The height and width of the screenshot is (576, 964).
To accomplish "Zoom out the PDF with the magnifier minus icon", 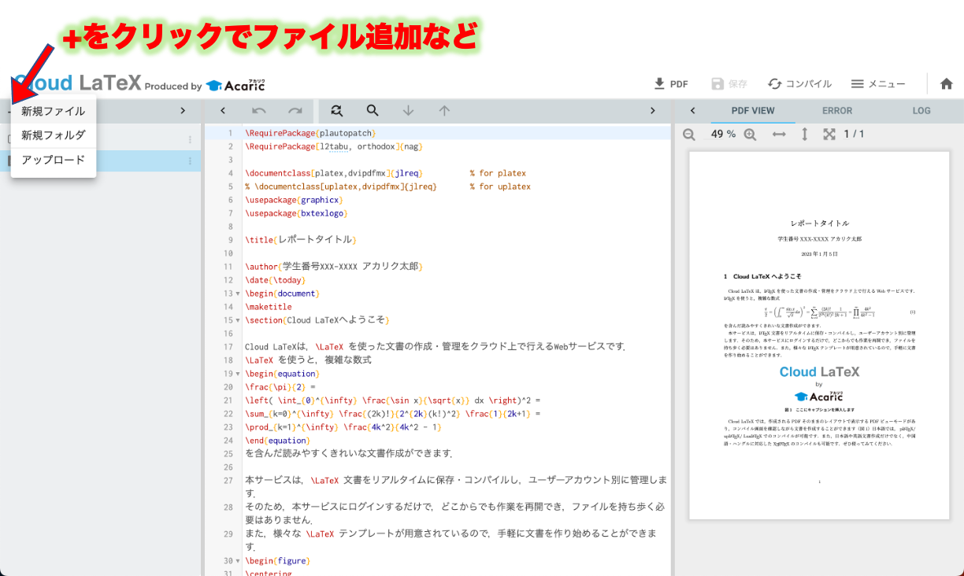I will [689, 134].
